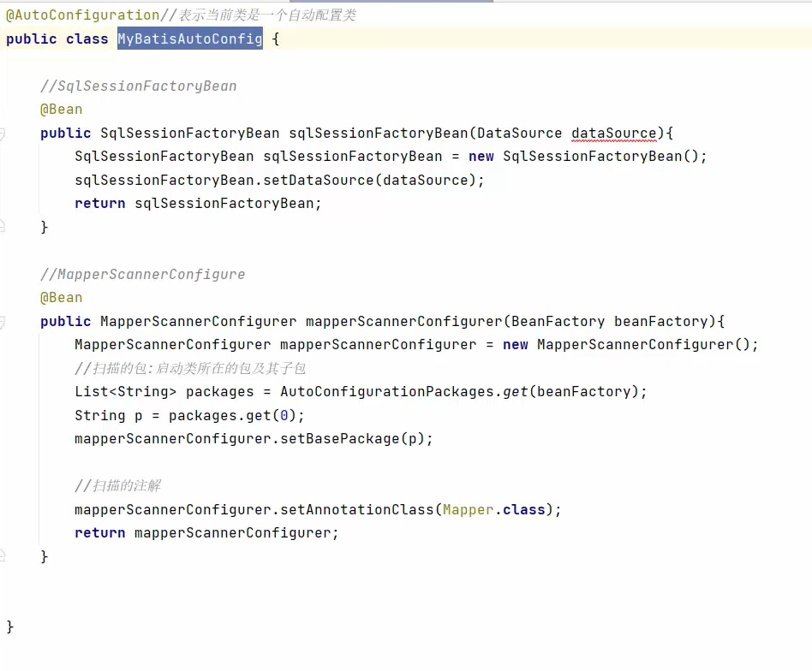812x671 pixels.
Task: Click the setAnnotationClass method call
Action: tap(357, 509)
